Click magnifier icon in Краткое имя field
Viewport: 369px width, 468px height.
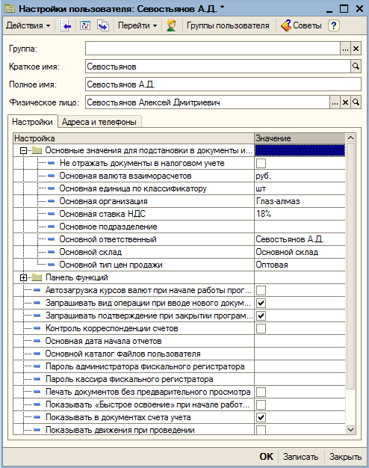click(x=356, y=67)
